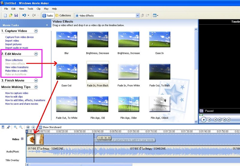The width and height of the screenshot is (240, 166).
Task: Select the Film Age, Older effect
Action: [x=129, y=104]
